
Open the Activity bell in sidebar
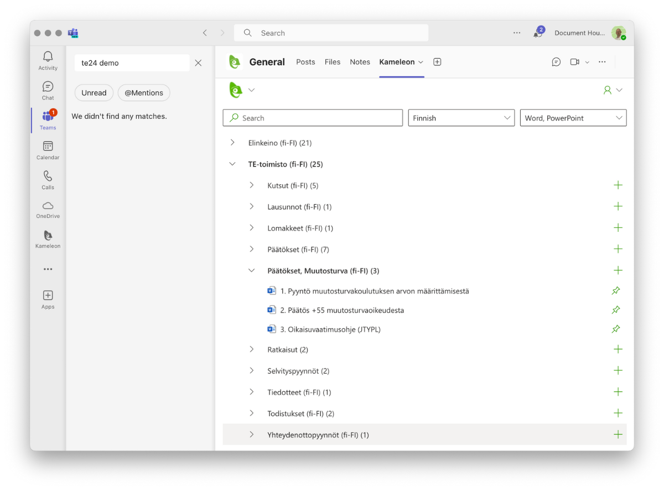click(x=48, y=60)
